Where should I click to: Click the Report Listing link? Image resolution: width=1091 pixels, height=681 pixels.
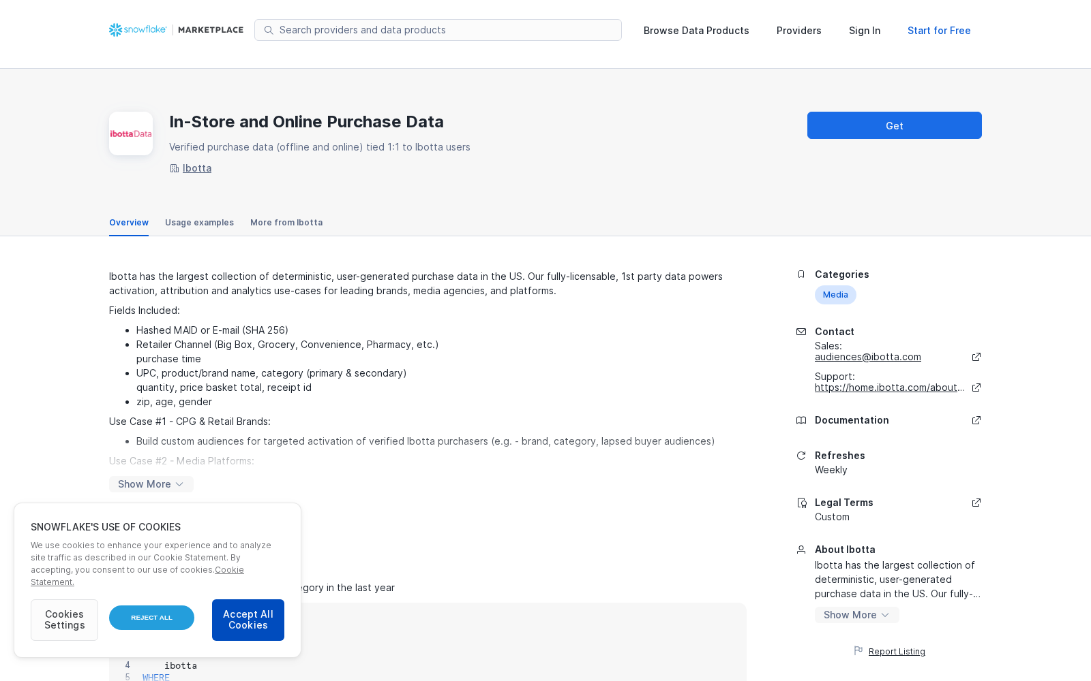[x=897, y=652]
